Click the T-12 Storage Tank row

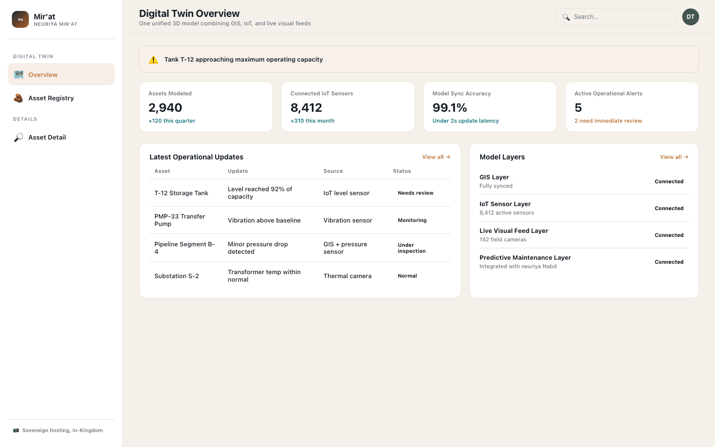[300, 193]
